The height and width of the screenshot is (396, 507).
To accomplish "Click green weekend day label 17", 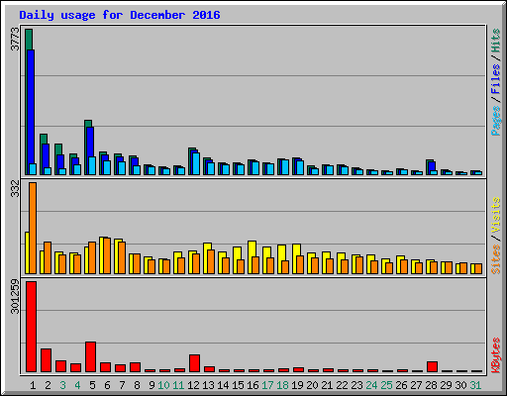I will (x=267, y=385).
